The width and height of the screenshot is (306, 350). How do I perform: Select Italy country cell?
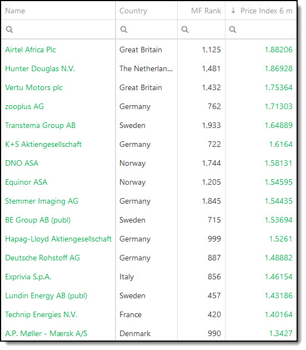[127, 277]
